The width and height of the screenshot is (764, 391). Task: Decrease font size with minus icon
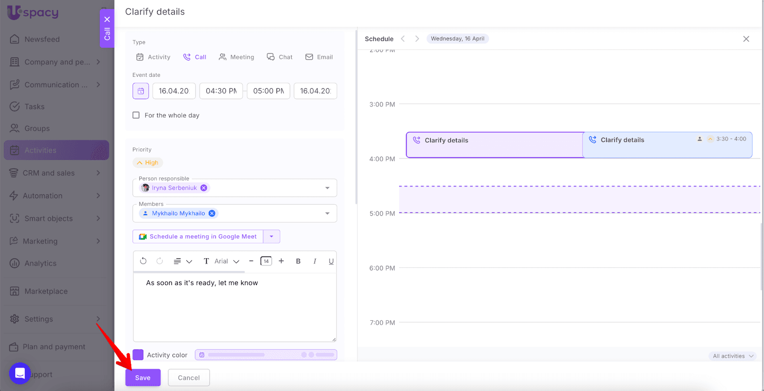tap(251, 261)
